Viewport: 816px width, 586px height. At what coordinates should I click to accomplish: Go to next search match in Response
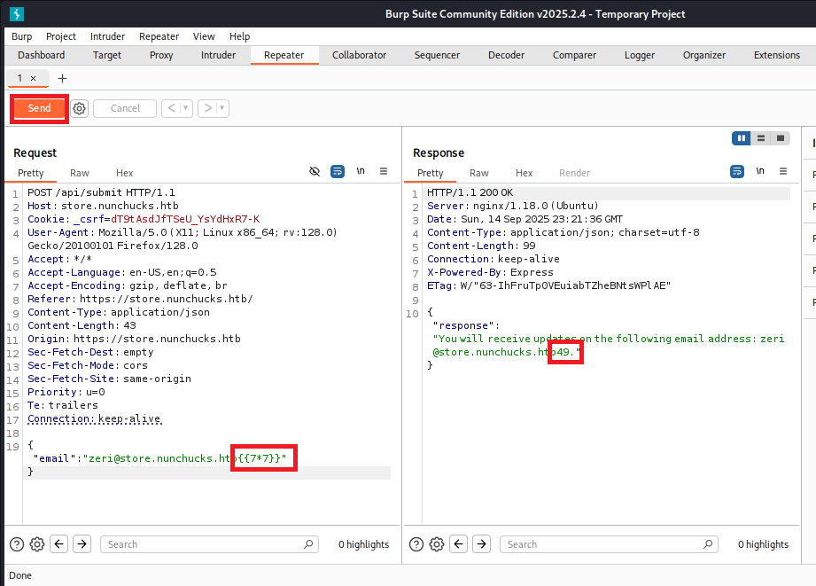point(481,544)
